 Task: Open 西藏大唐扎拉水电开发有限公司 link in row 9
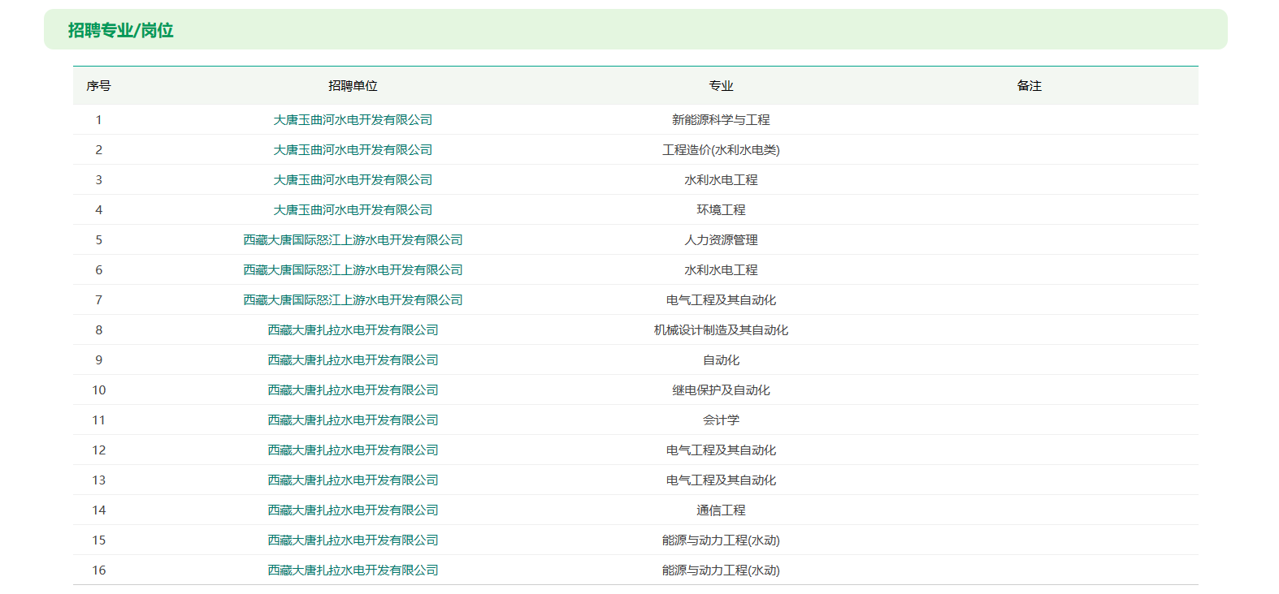tap(353, 360)
